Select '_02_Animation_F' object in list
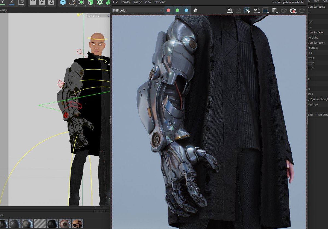 point(318,99)
